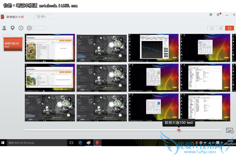Image resolution: width=236 pixels, height=157 pixels.
Task: Switch to the picture view mode button
Action: pyautogui.click(x=221, y=28)
